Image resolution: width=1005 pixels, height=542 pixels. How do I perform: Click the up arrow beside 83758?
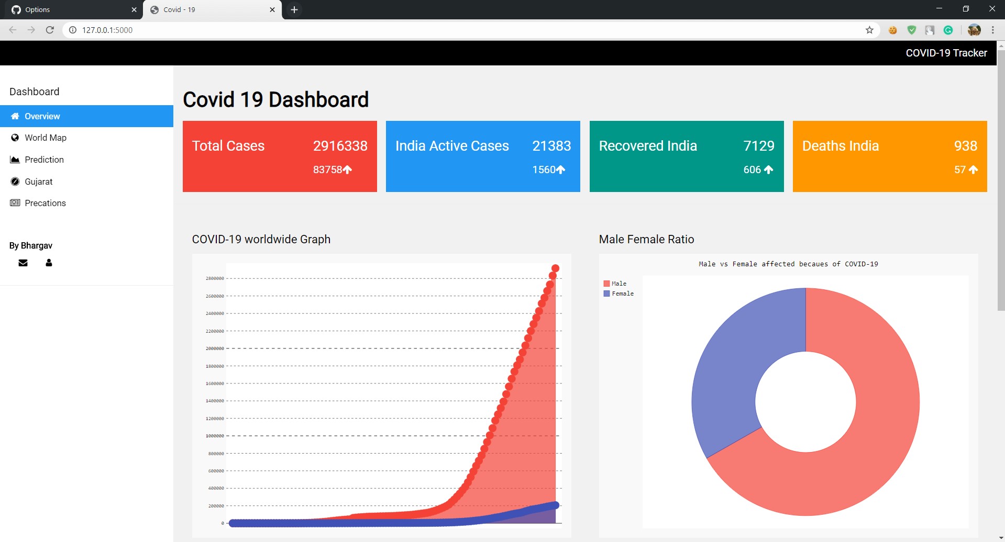tap(347, 170)
